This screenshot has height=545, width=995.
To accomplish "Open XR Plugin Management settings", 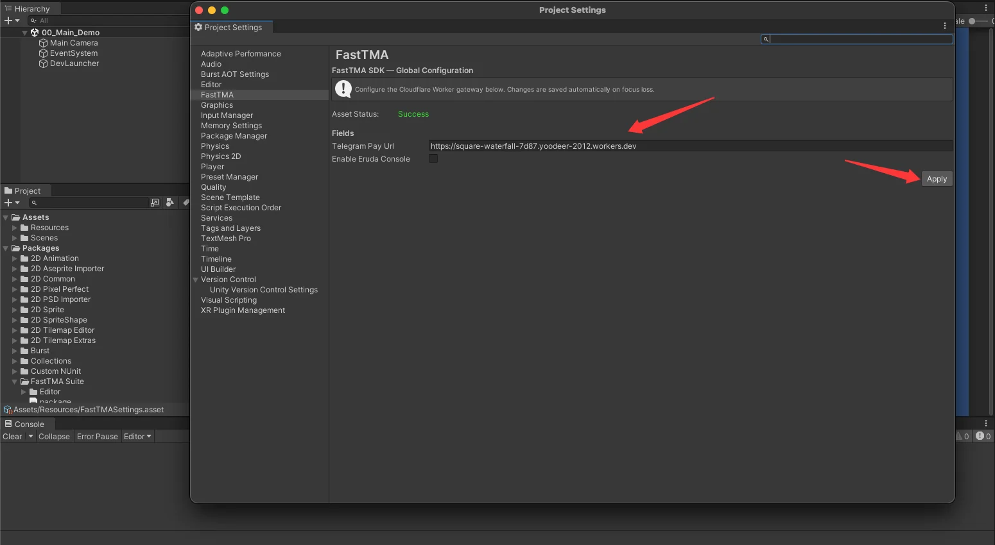I will 243,310.
